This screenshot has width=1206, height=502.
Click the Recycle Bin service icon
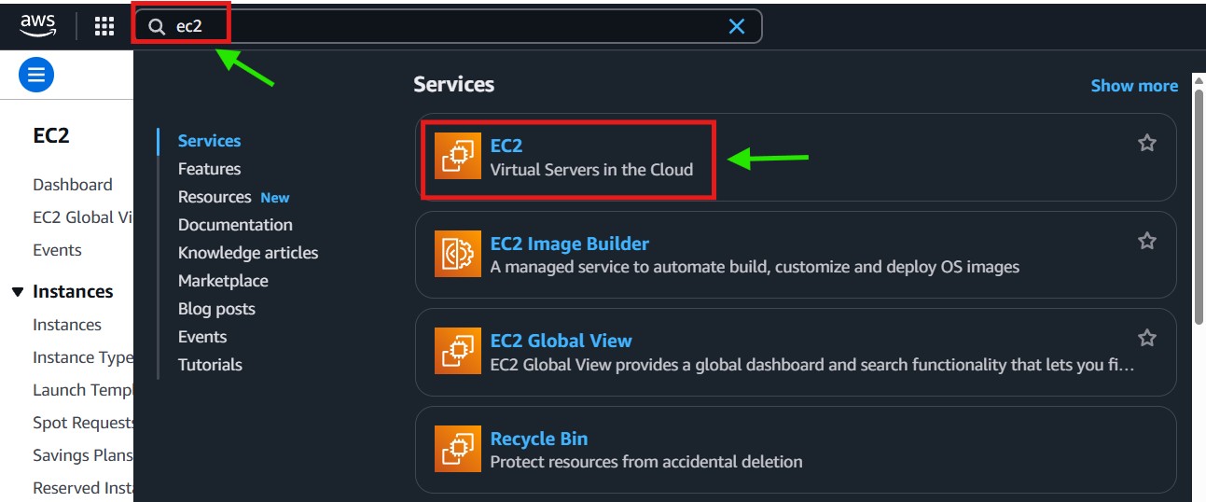click(458, 449)
